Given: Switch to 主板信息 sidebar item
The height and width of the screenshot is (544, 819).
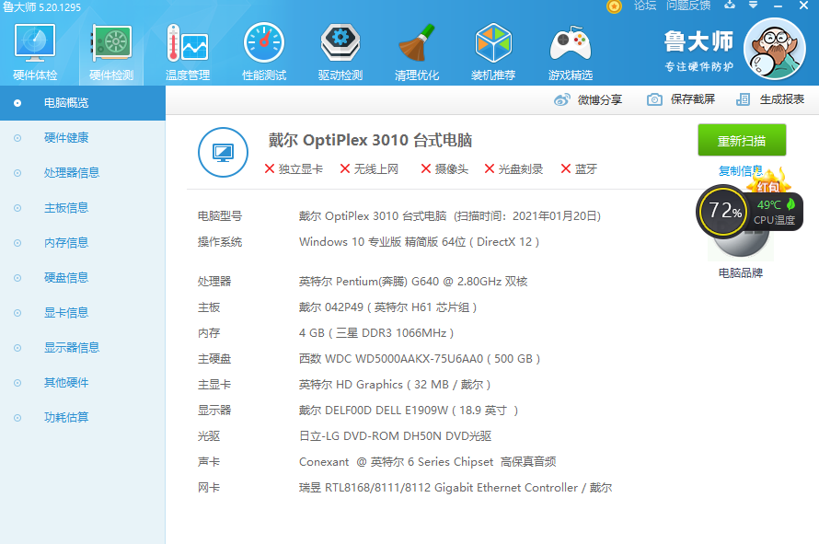Looking at the screenshot, I should (83, 208).
